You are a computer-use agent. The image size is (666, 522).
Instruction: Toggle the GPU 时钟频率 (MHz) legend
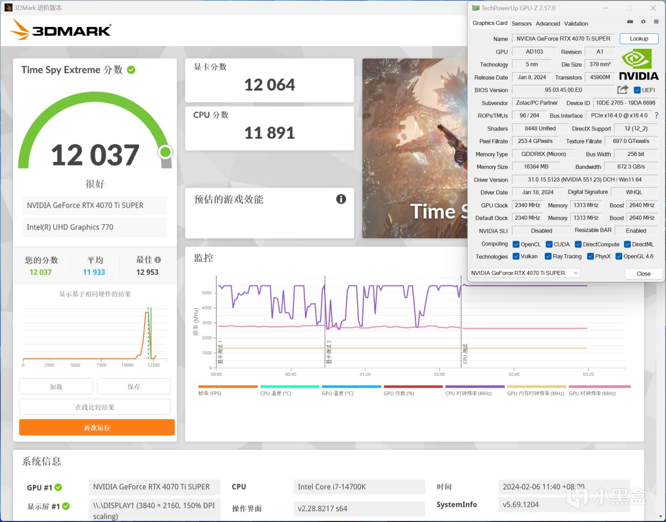[599, 390]
